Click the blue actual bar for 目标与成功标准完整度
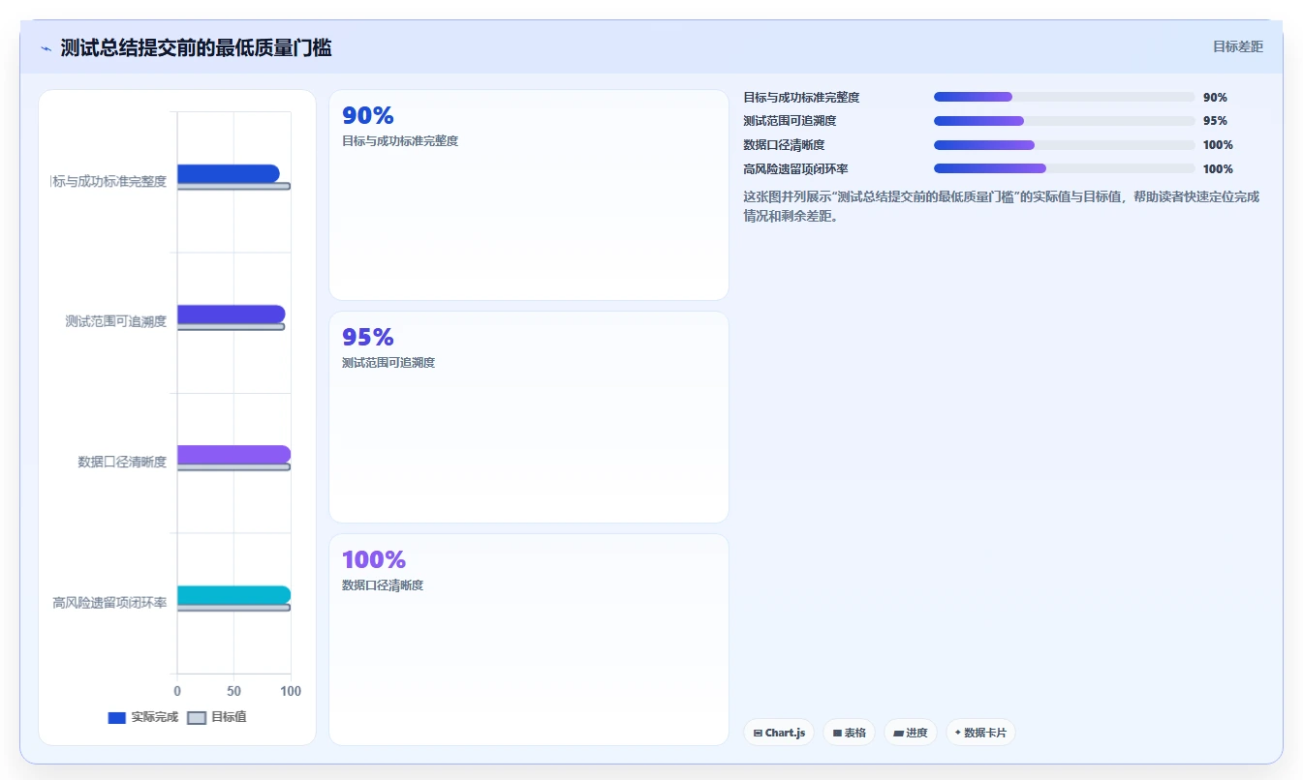The width and height of the screenshot is (1303, 780). click(228, 173)
